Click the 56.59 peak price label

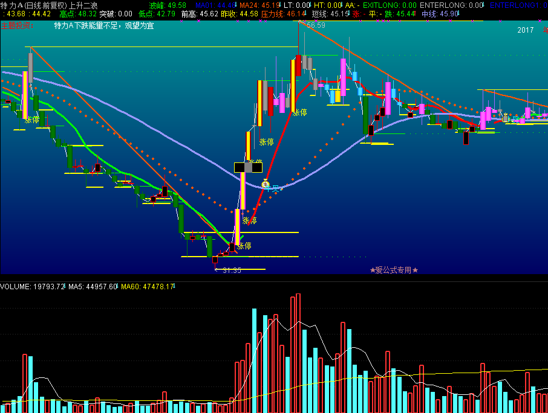coord(316,25)
